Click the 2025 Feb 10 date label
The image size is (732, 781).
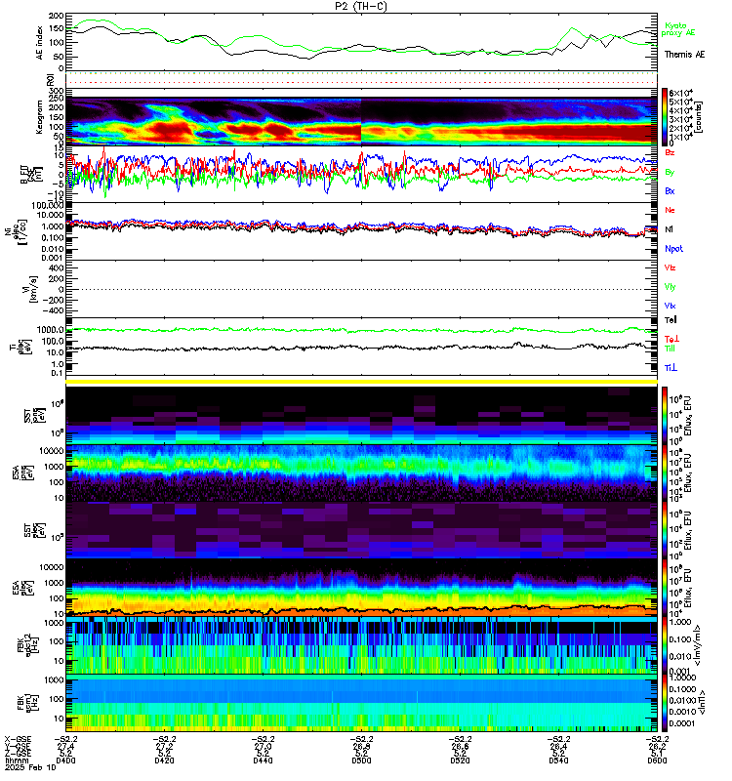coord(30,767)
